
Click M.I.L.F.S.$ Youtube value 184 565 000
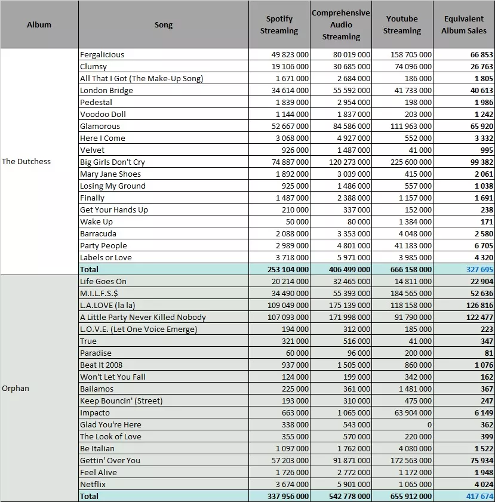pyautogui.click(x=402, y=293)
